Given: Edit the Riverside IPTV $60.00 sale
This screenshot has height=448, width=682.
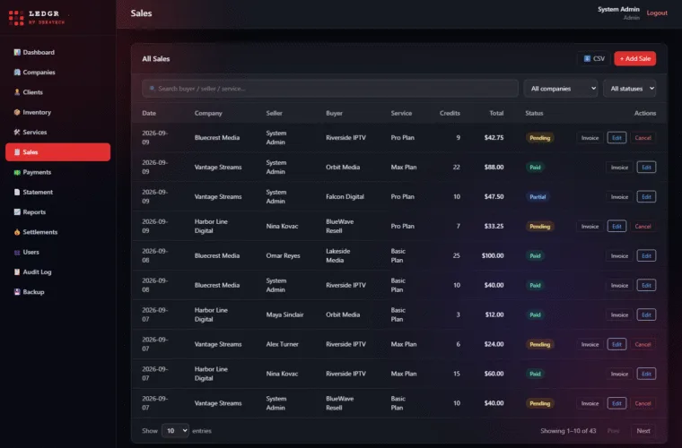Looking at the screenshot, I should click(646, 374).
